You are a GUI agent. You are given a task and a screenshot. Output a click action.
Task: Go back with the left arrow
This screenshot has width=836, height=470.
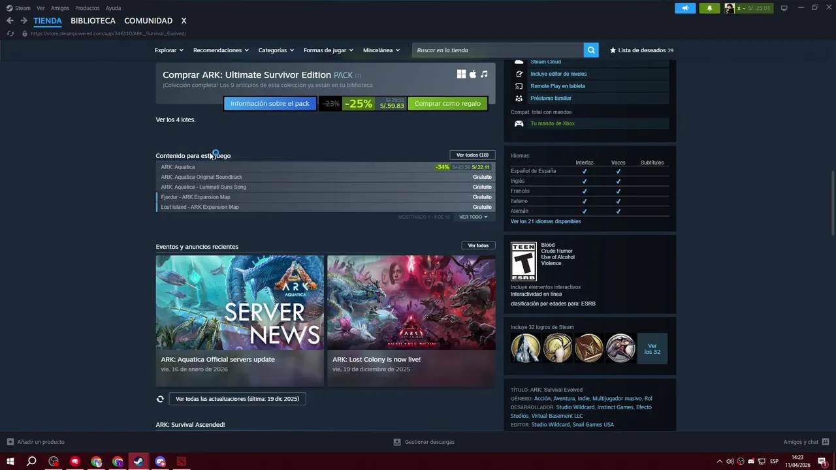coord(10,21)
